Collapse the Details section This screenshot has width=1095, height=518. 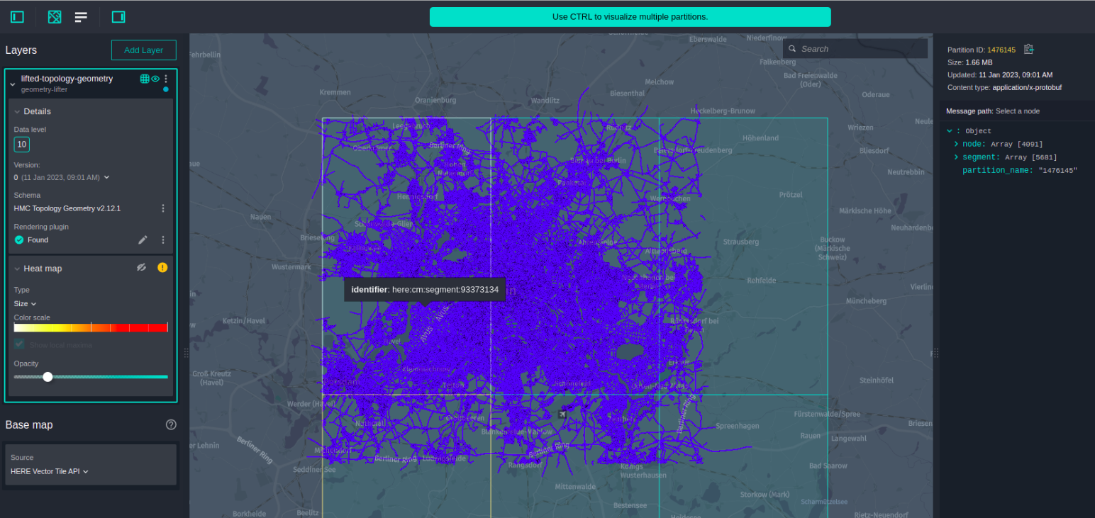18,112
